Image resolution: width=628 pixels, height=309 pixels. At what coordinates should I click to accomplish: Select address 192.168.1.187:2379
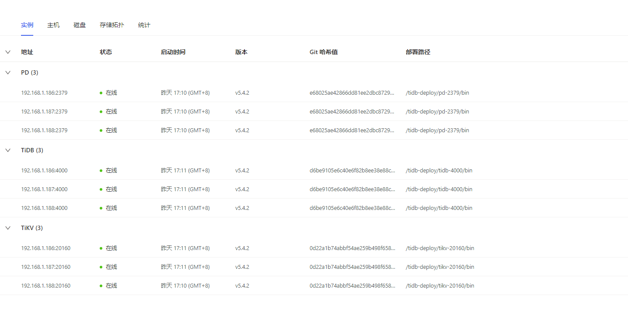(44, 112)
